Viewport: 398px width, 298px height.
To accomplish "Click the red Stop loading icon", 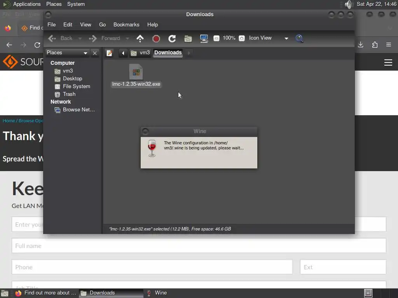I will [x=156, y=38].
